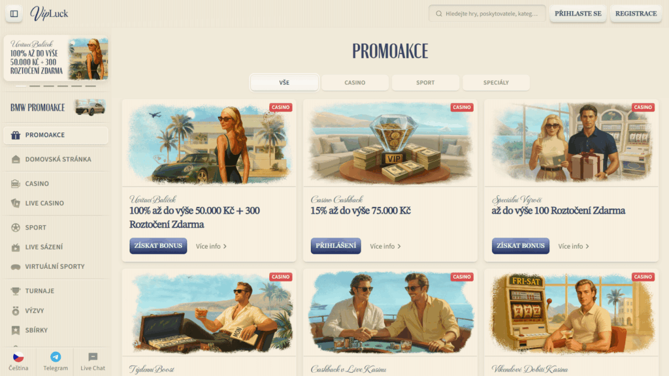Image resolution: width=669 pixels, height=376 pixels.
Task: Click the Czech flag language icon
Action: [x=18, y=357]
